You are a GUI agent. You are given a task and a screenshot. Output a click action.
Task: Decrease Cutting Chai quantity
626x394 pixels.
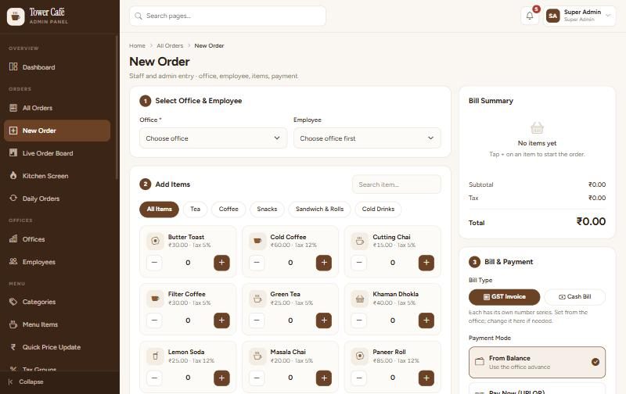(x=359, y=263)
